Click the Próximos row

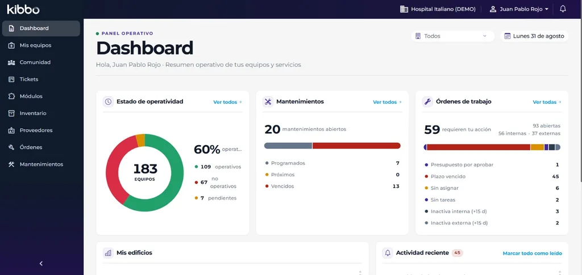tap(332, 175)
